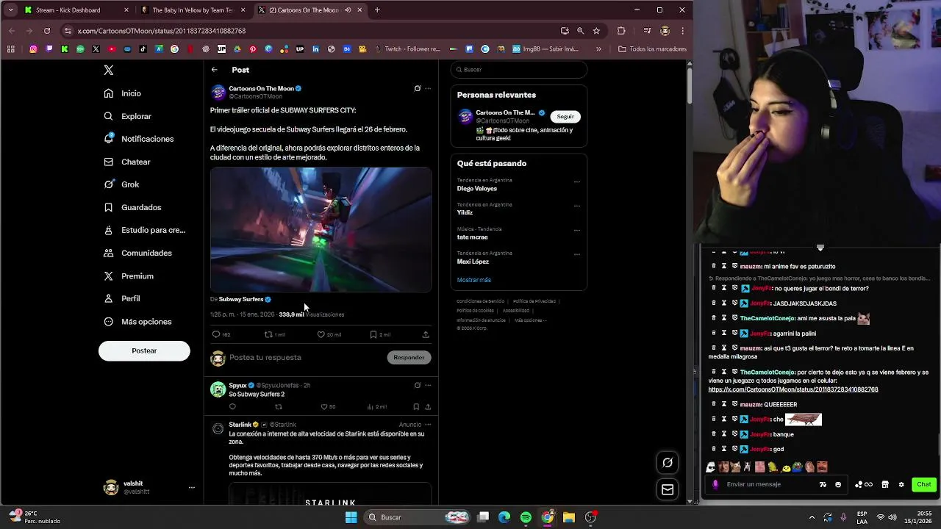Open chat settings gear icon
This screenshot has width=941, height=529.
click(901, 484)
